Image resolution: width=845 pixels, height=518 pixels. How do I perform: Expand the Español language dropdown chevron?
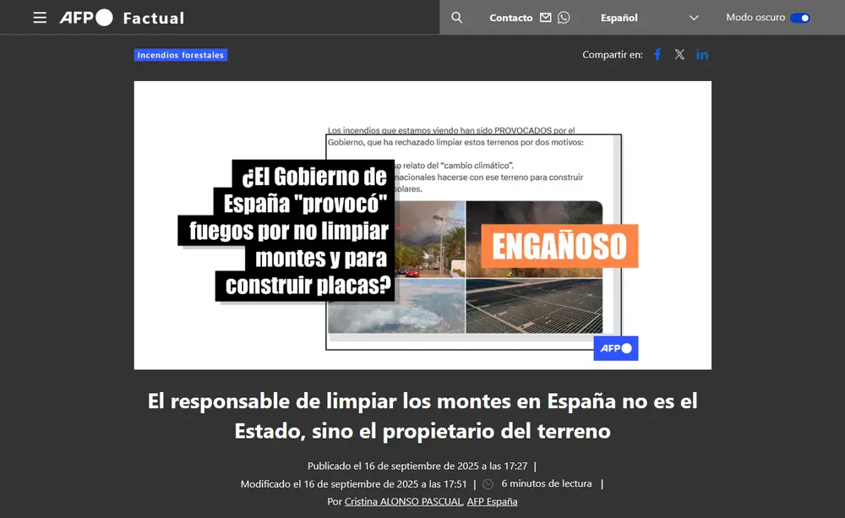pyautogui.click(x=694, y=18)
